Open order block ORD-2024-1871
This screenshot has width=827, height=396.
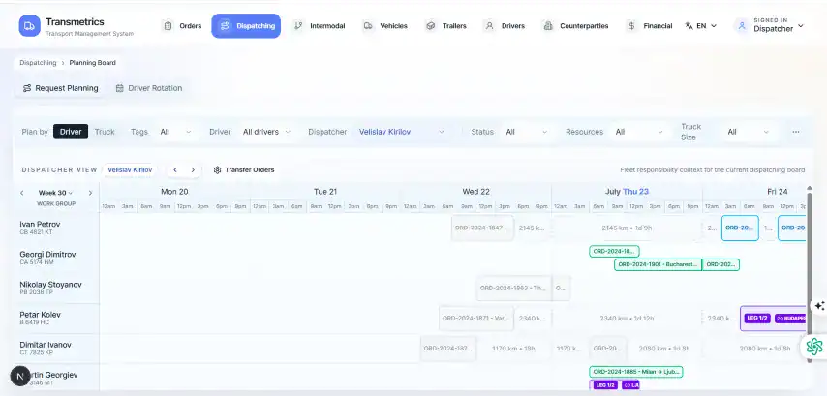(x=475, y=319)
